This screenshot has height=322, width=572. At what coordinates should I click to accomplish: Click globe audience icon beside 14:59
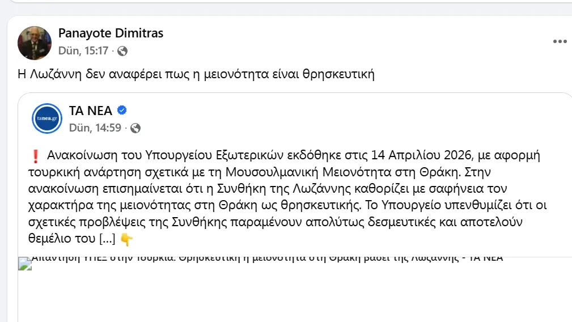click(x=135, y=129)
